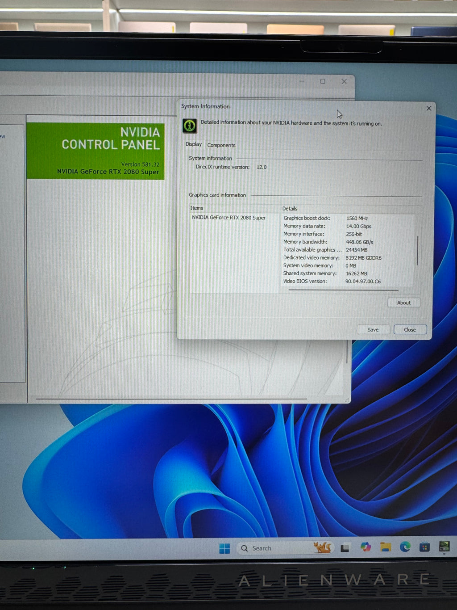Click the NVIDIA Control Panel green banner
This screenshot has height=610, width=457.
pos(96,151)
